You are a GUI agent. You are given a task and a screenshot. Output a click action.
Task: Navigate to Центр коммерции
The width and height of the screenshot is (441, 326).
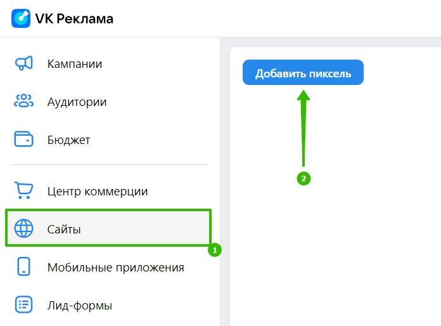98,192
